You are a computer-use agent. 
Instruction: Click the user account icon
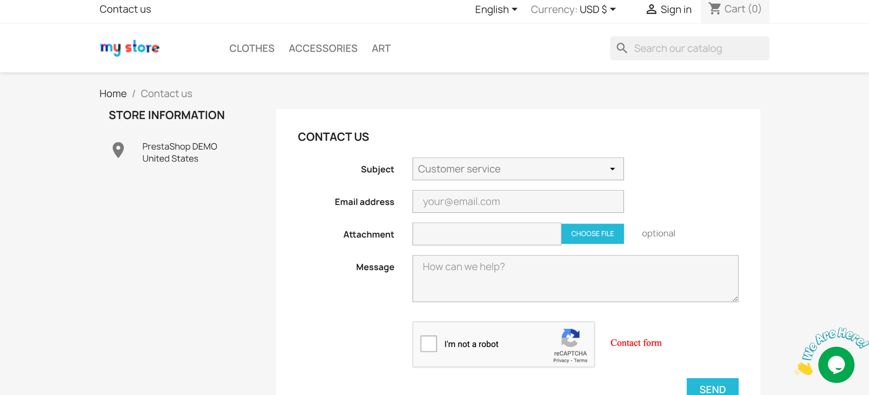tap(651, 10)
